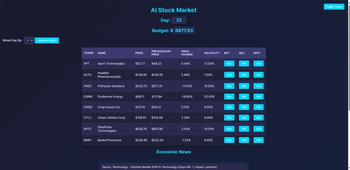Show Info for Crisp Goods Co.
The height and width of the screenshot is (170, 350).
(258, 107)
